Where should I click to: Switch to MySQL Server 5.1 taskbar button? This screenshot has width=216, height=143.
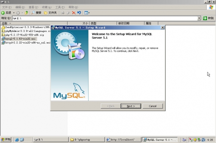[159, 139]
